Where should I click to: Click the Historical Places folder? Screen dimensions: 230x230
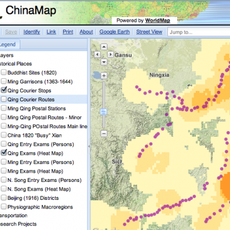16,64
